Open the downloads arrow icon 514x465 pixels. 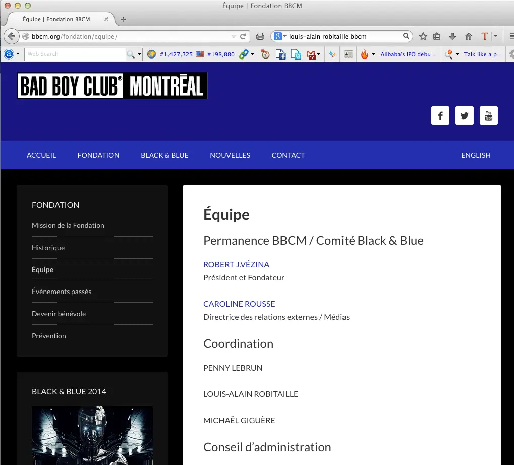452,36
